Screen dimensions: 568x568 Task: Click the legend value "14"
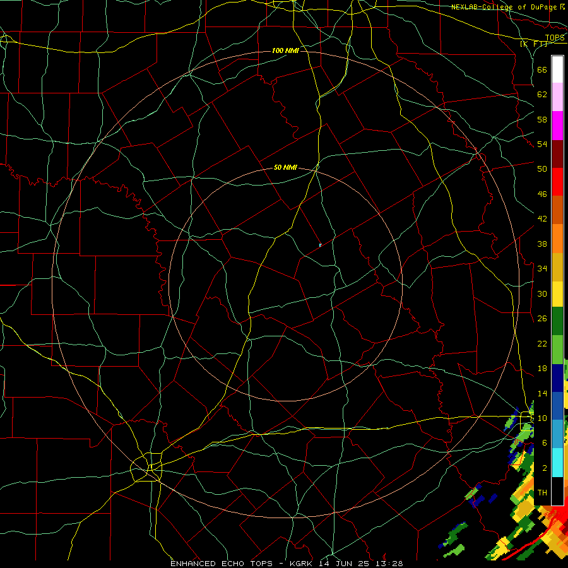pyautogui.click(x=542, y=393)
